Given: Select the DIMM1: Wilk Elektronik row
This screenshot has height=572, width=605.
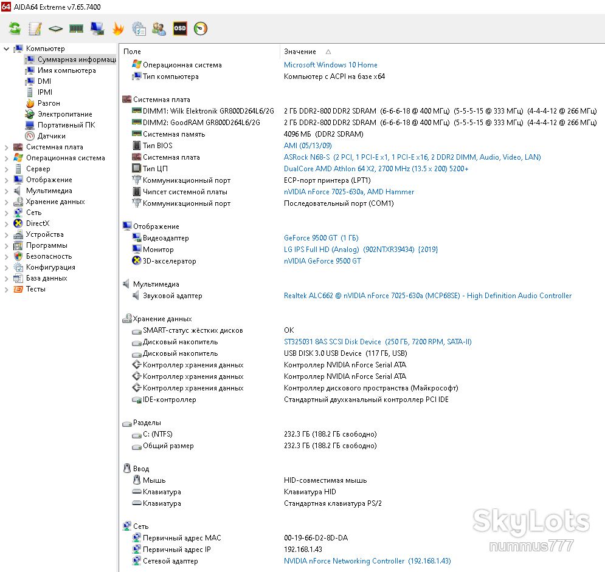Looking at the screenshot, I should (362, 111).
